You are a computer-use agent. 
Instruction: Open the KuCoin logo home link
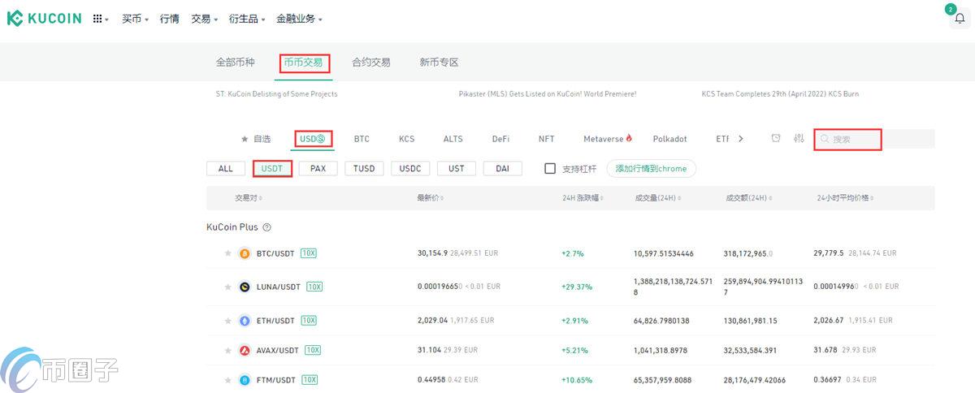(x=45, y=19)
